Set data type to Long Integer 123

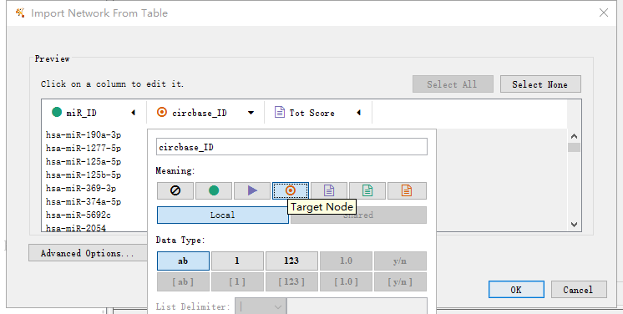coord(291,261)
